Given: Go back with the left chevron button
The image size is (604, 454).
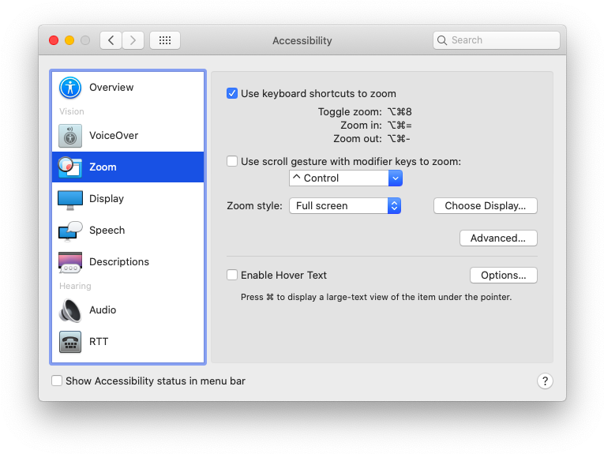Looking at the screenshot, I should pyautogui.click(x=111, y=40).
